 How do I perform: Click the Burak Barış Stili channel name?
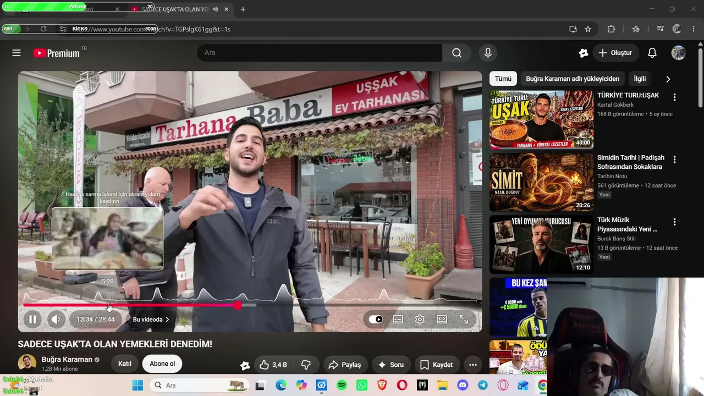pyautogui.click(x=616, y=238)
